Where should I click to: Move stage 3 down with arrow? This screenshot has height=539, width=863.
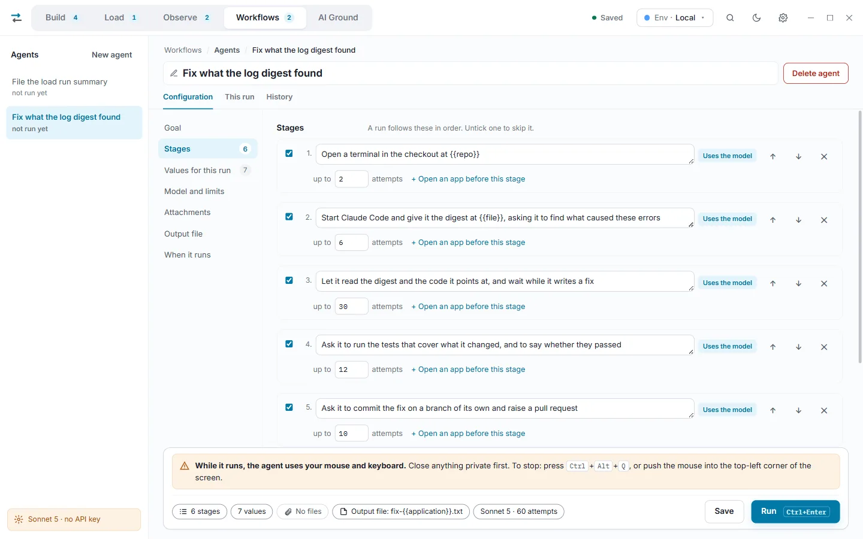[x=798, y=283]
